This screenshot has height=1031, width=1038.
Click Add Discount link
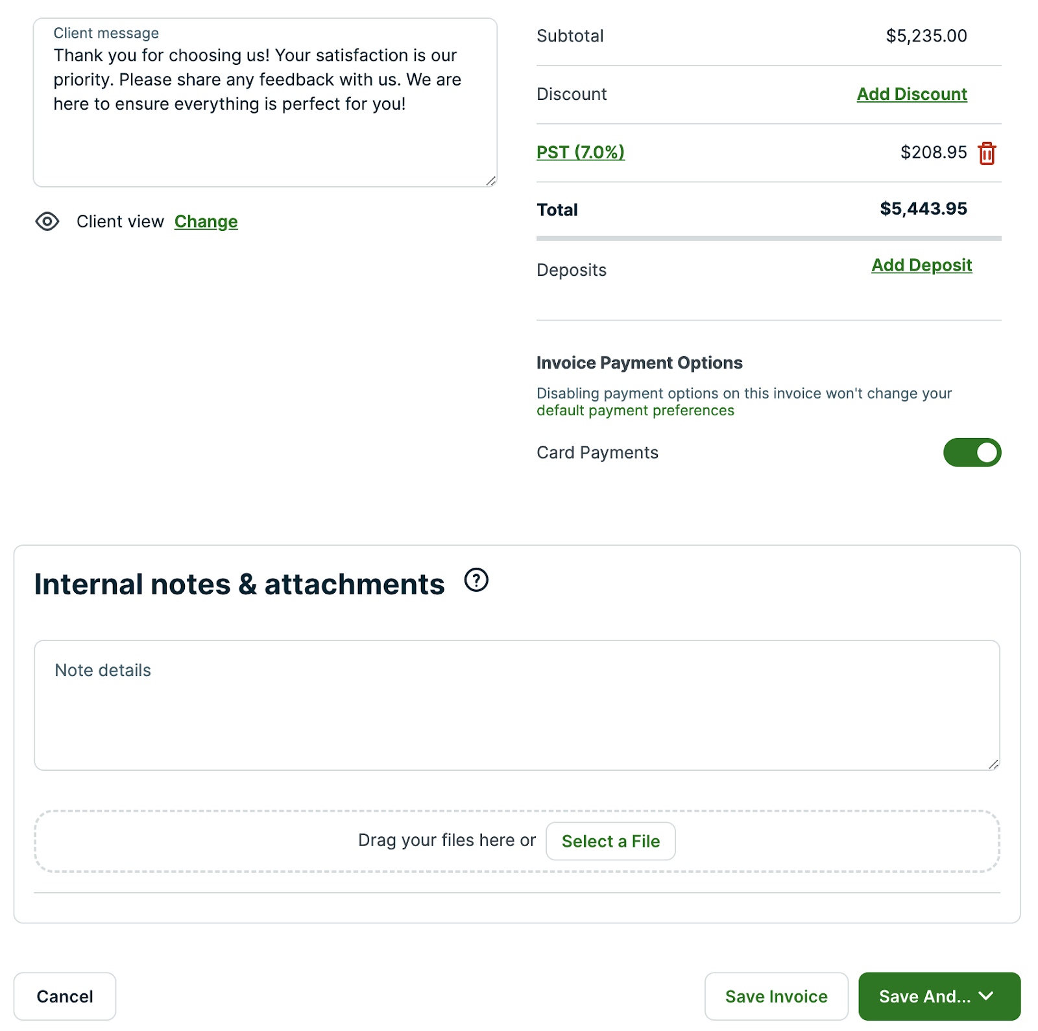911,94
